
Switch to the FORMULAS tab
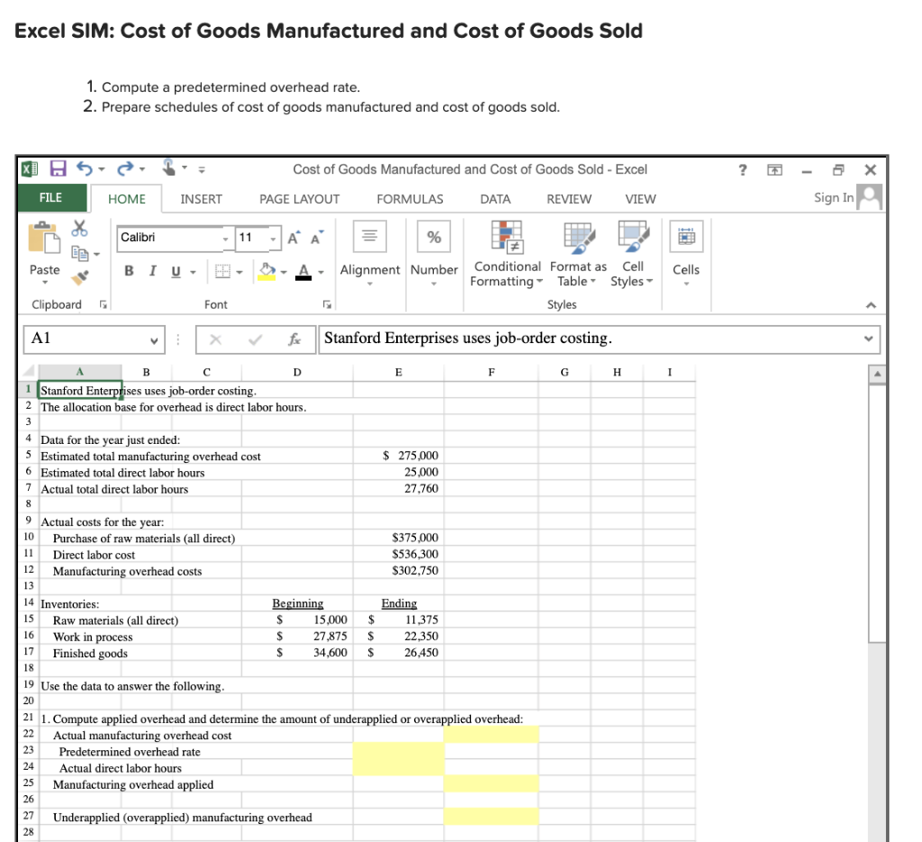(410, 199)
